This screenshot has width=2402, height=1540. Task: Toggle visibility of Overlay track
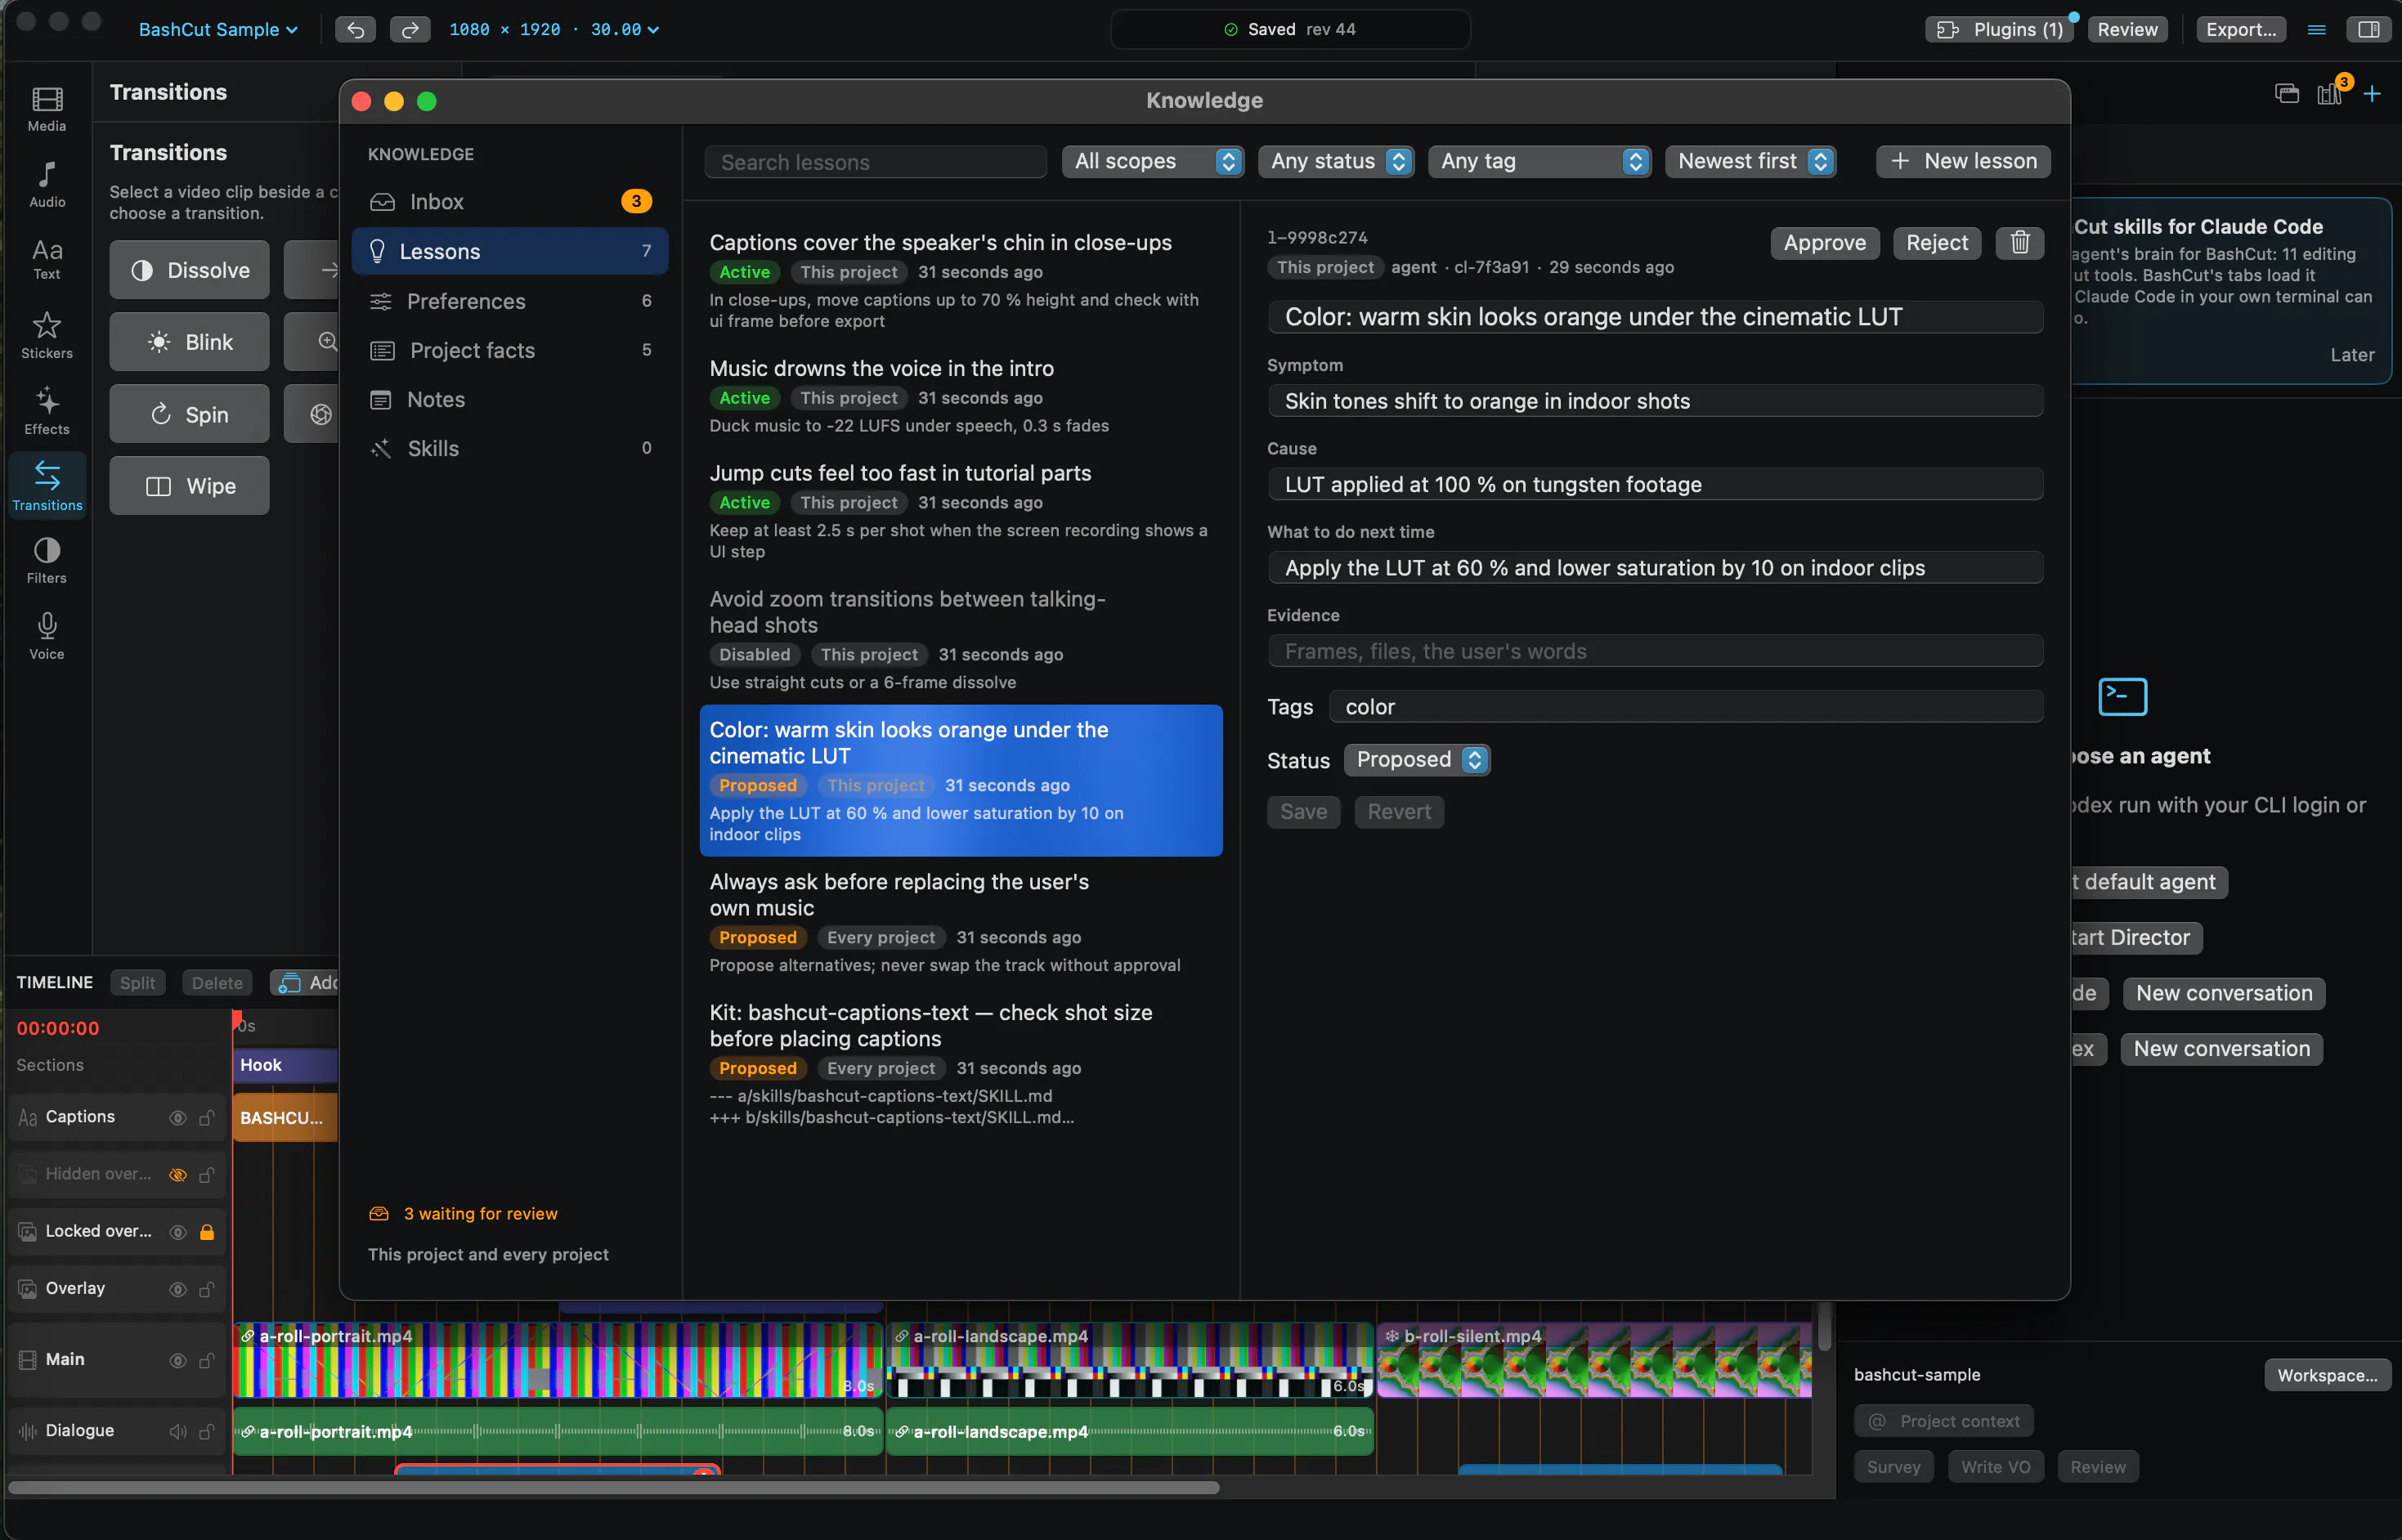178,1289
